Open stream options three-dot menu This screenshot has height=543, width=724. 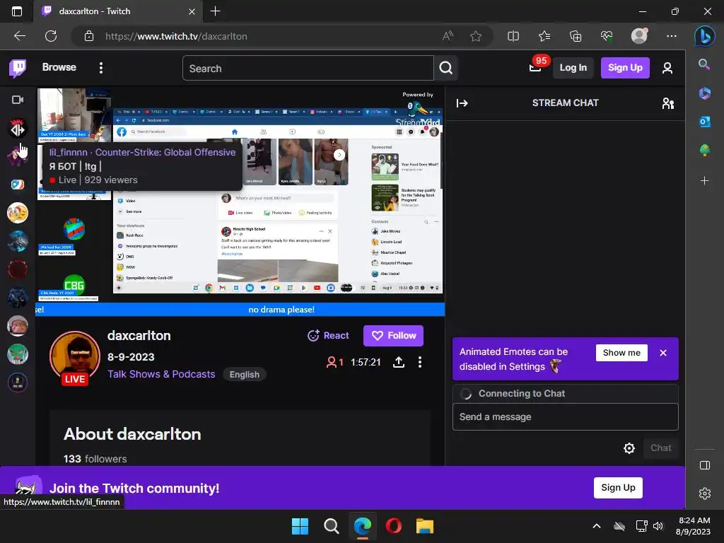coord(420,363)
